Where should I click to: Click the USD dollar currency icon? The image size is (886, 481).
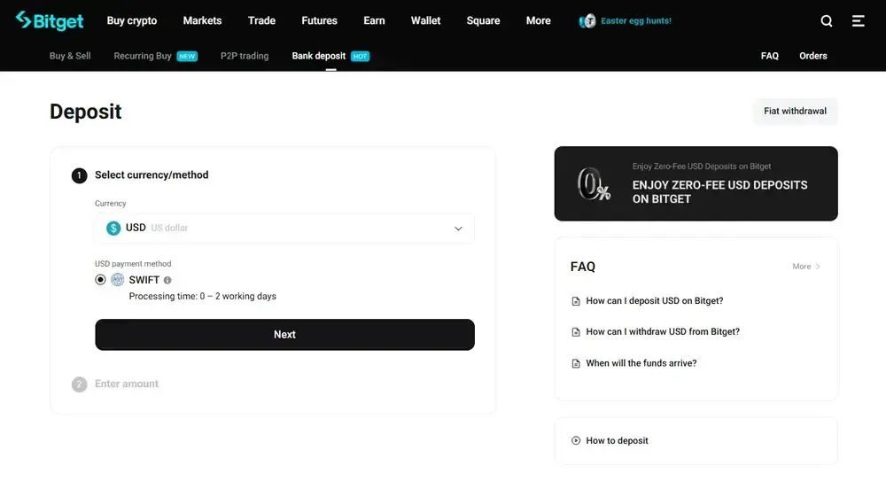[x=113, y=228]
